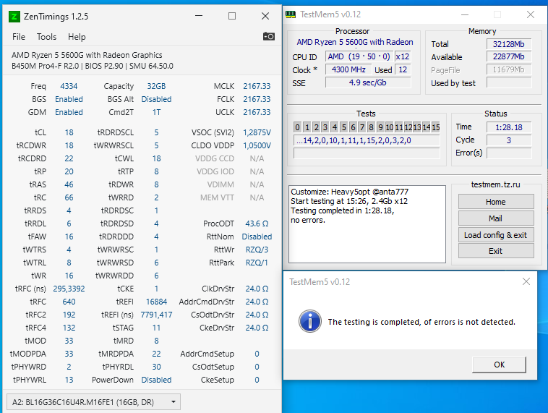Click the ZenTimings green Z logo icon
This screenshot has width=548, height=413.
click(x=14, y=16)
